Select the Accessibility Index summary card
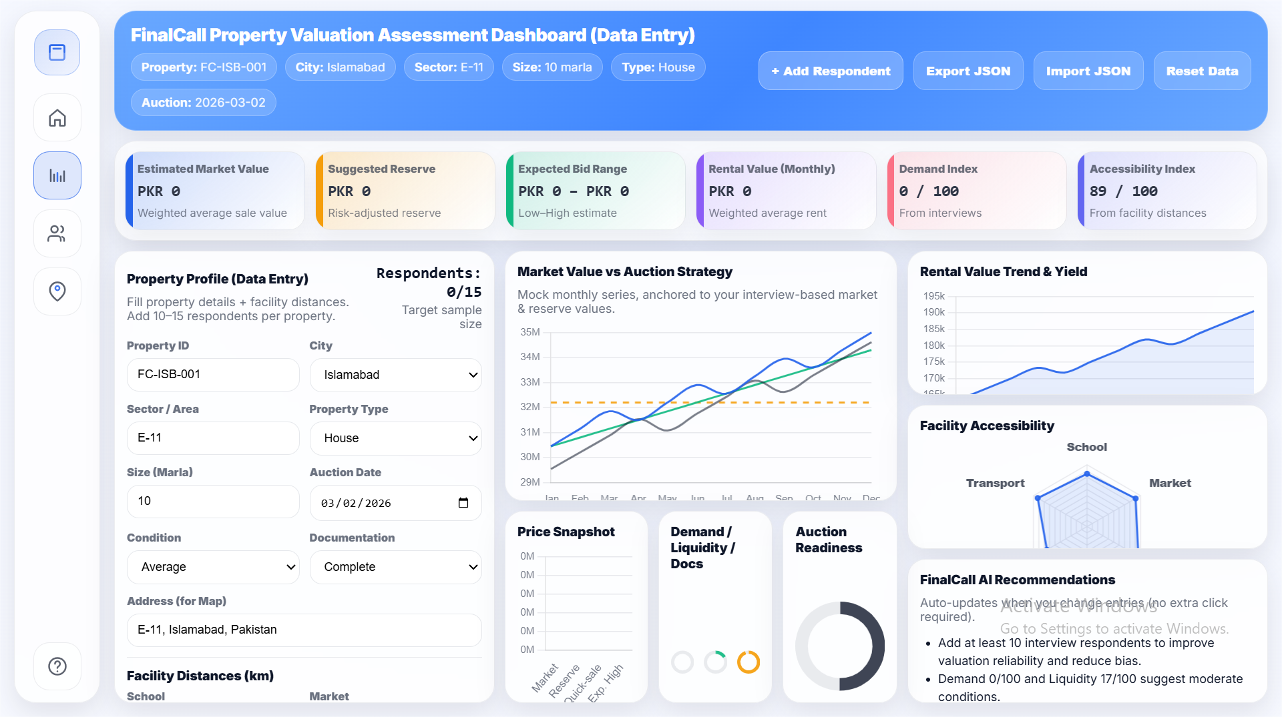The width and height of the screenshot is (1282, 717). pyautogui.click(x=1167, y=191)
